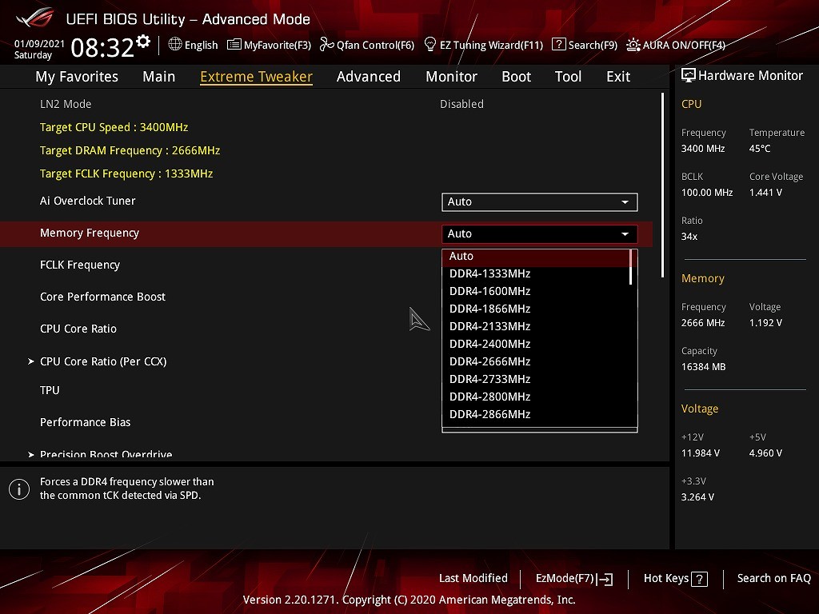Toggle AURA ON/OFF lighting

[x=633, y=45]
